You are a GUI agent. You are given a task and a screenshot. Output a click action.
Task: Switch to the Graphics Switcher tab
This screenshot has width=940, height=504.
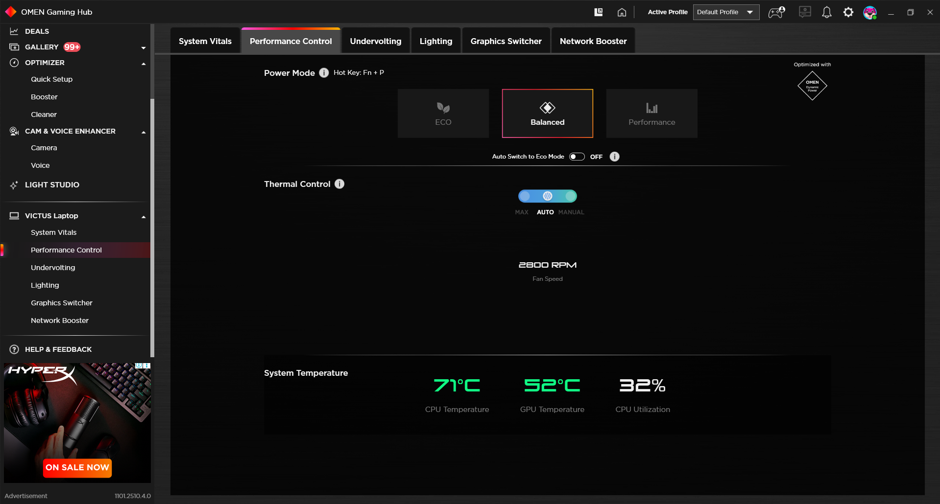point(506,41)
